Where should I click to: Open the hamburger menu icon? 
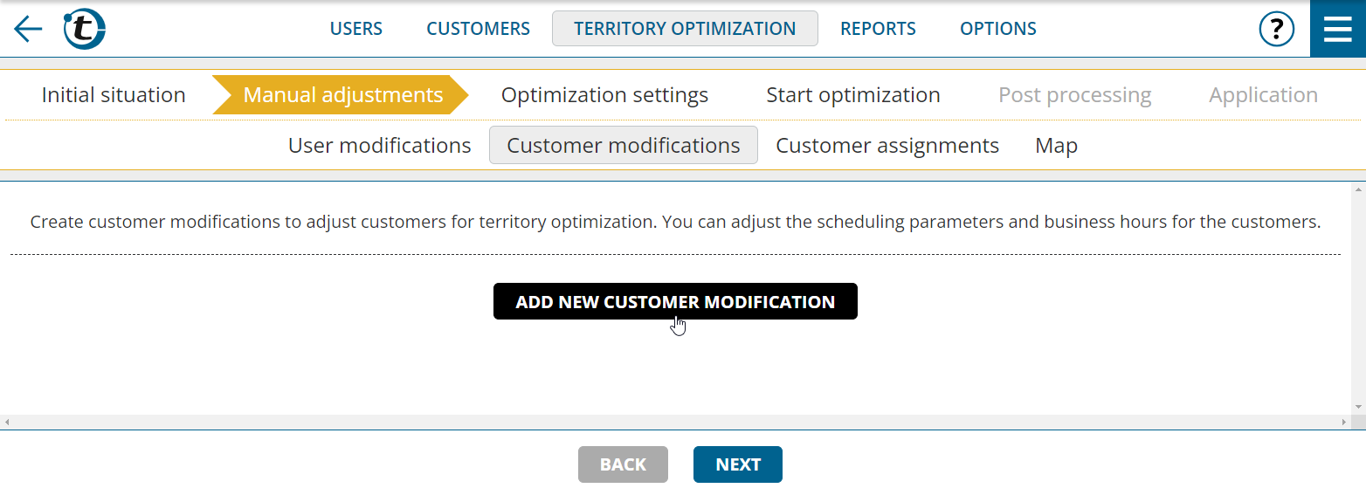click(1338, 29)
